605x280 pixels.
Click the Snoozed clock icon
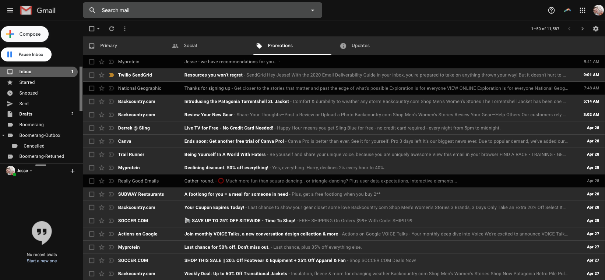(x=10, y=93)
